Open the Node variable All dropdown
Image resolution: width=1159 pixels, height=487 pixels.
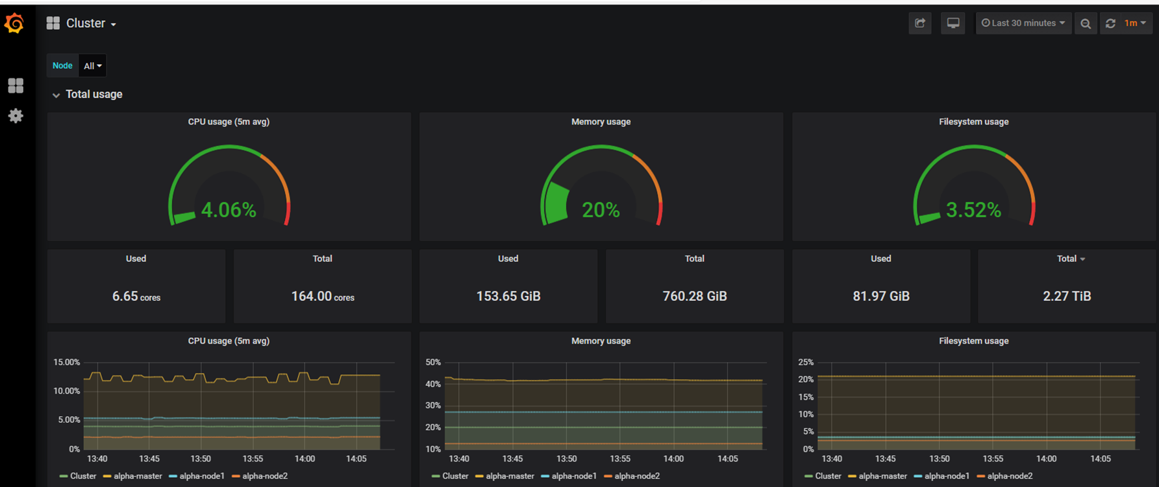tap(92, 65)
